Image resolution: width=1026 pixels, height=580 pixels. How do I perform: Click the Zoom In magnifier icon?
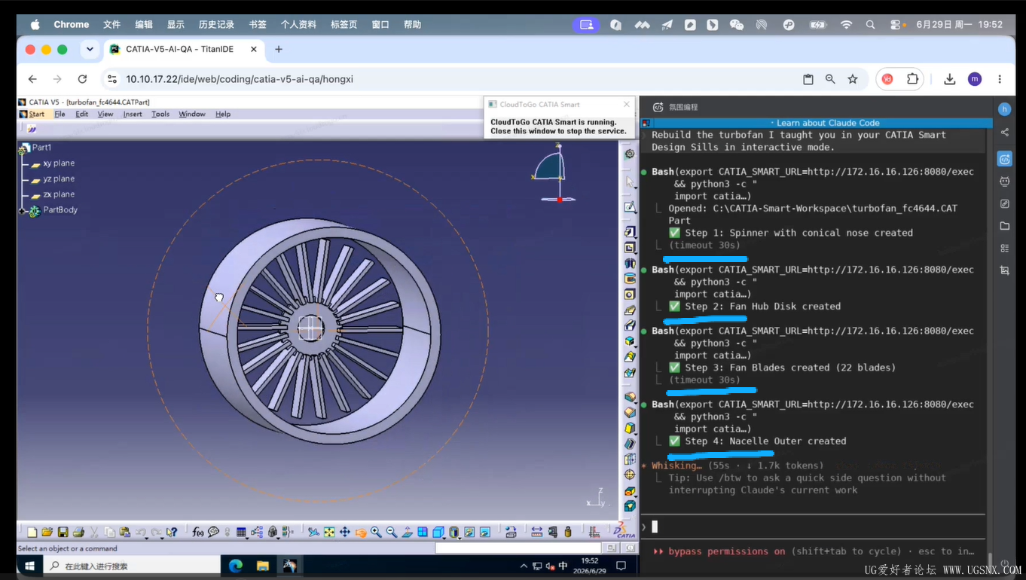click(376, 532)
